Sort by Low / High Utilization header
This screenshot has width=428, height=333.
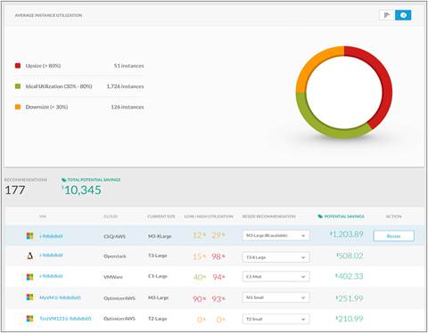pyautogui.click(x=209, y=216)
